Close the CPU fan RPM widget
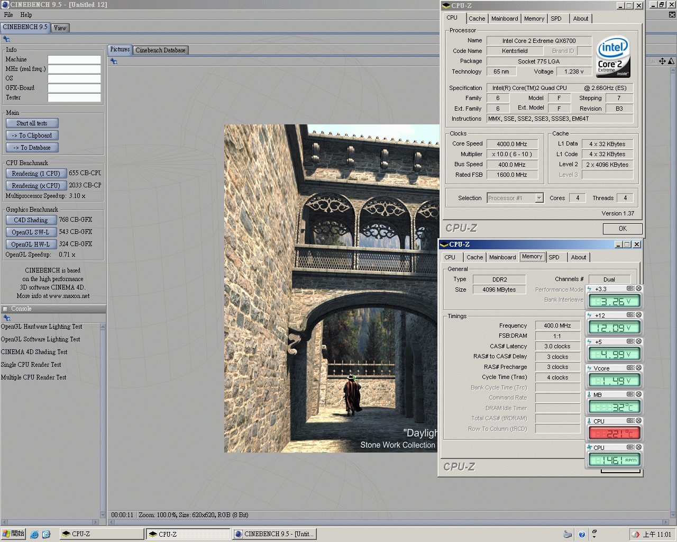The image size is (677, 542). (638, 447)
